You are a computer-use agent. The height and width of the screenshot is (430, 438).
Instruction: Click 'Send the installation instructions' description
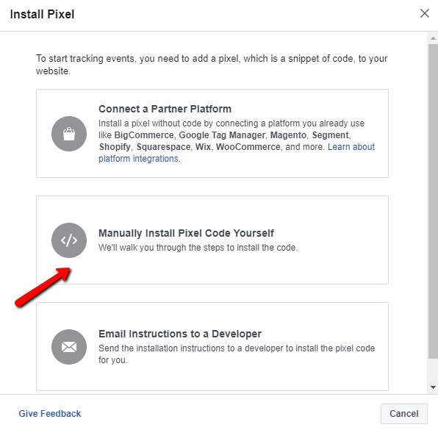[x=237, y=354]
